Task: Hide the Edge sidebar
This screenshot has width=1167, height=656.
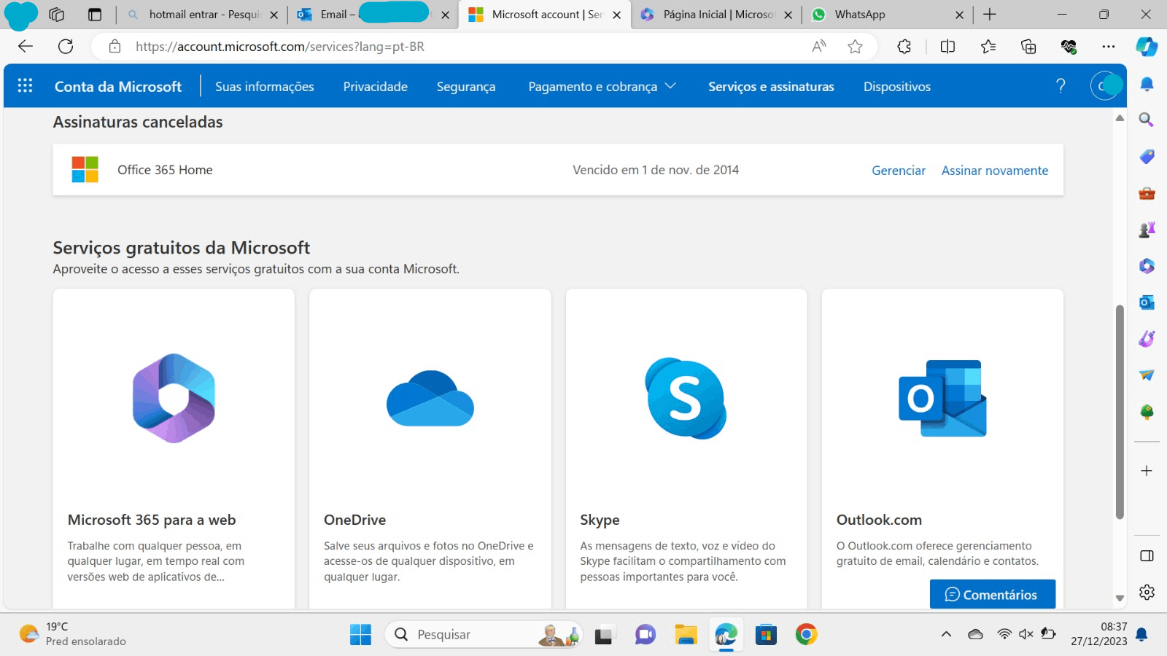Action: point(1147,556)
